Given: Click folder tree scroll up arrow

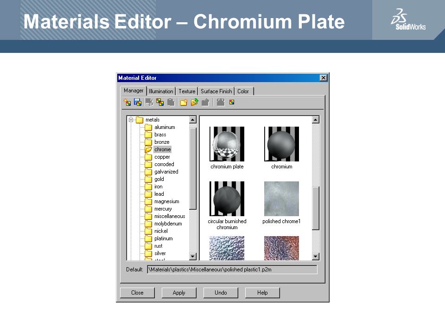Looking at the screenshot, I should pos(193,120).
